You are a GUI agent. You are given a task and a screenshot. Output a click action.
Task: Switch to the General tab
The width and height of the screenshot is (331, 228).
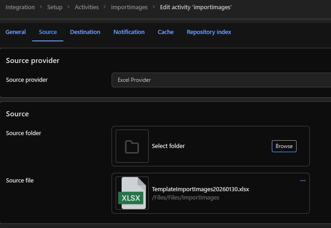coord(16,32)
